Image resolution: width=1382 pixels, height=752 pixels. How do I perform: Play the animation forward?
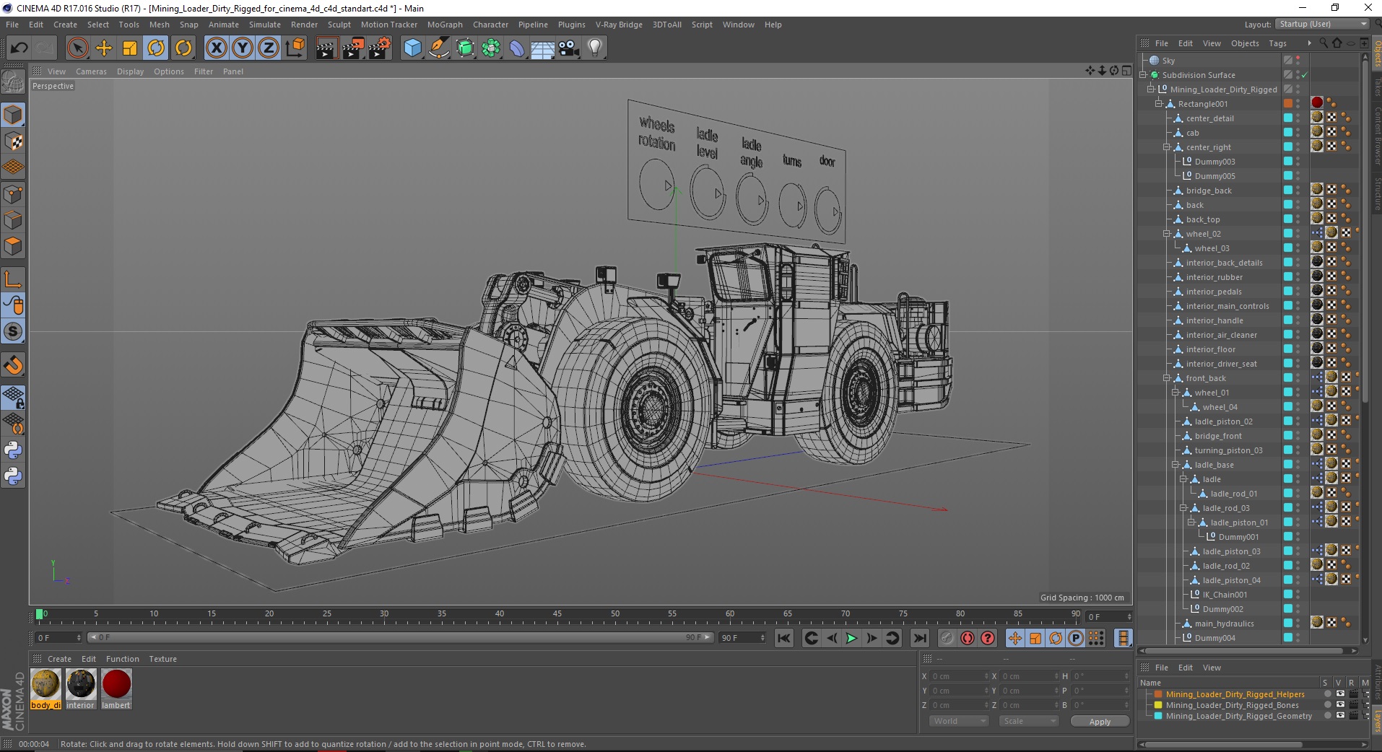pyautogui.click(x=851, y=638)
